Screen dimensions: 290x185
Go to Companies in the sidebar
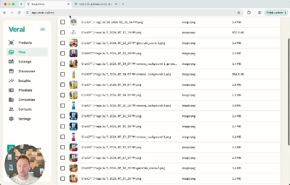[27, 100]
